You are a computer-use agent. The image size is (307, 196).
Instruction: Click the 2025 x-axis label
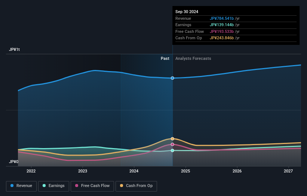coord(185,171)
